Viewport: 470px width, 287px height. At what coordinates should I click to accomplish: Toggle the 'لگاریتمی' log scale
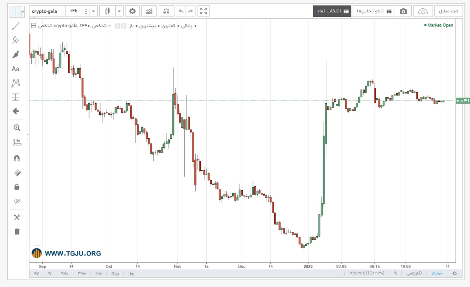[414, 273]
